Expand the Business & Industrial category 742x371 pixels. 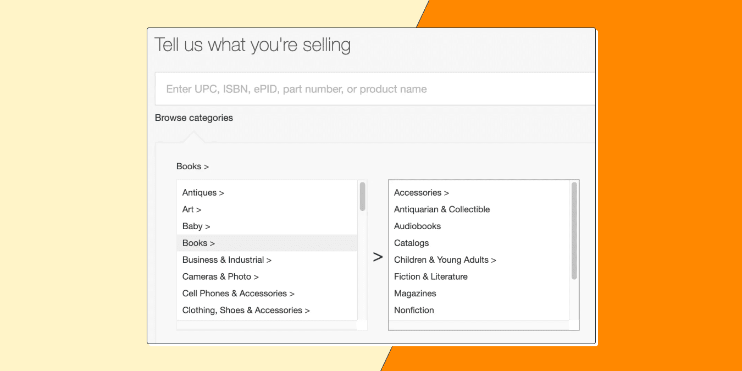(x=226, y=259)
